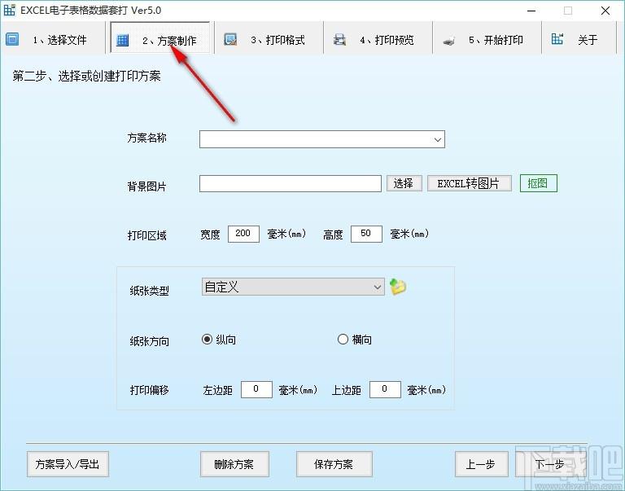Screen dimensions: 625x491
Task: Click the 高度 input showing 50
Action: pos(366,234)
